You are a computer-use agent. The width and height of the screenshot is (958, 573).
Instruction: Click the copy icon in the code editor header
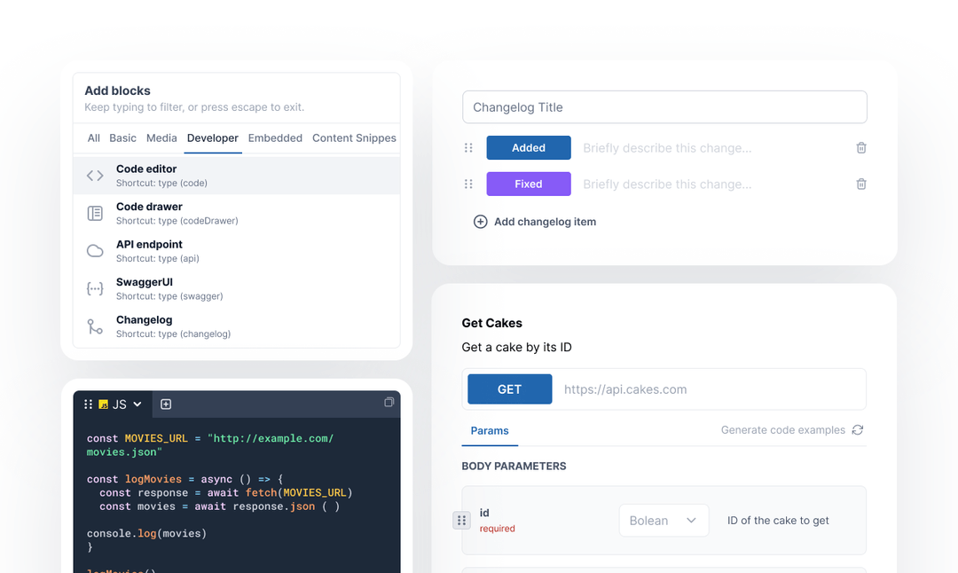pos(389,402)
